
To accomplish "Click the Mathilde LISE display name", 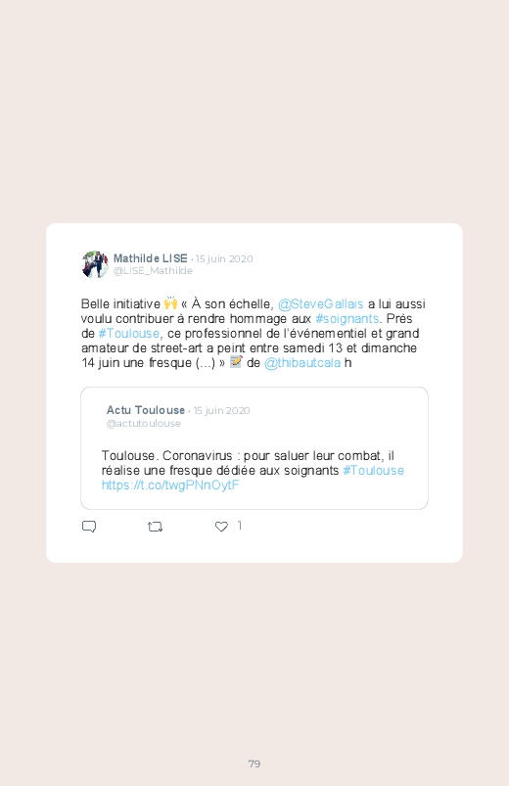I will 151,258.
